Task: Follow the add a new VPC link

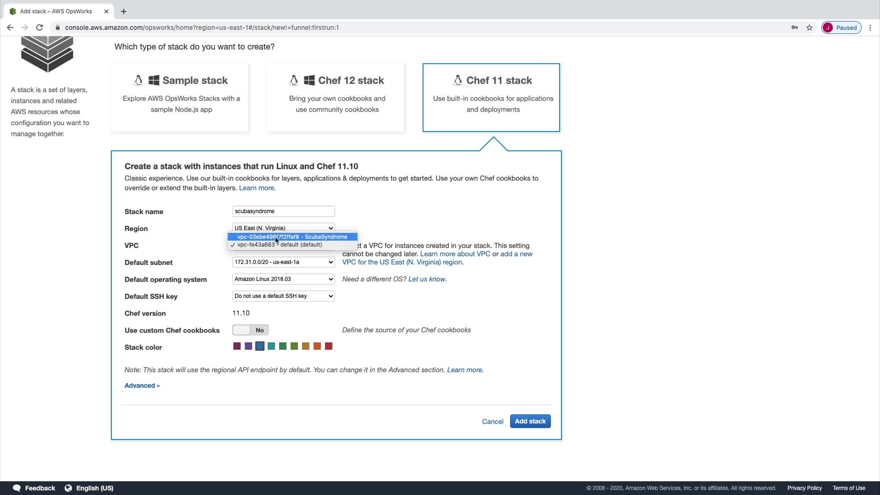Action: 437,258
